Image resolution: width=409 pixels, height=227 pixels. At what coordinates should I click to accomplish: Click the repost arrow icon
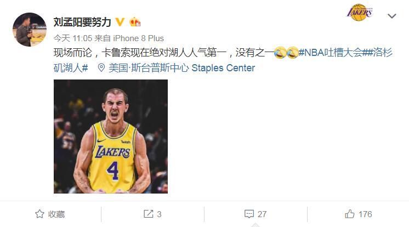pos(149,214)
